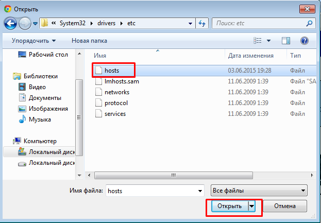Close the Открыть dialog
The width and height of the screenshot is (321, 223).
(x=307, y=9)
